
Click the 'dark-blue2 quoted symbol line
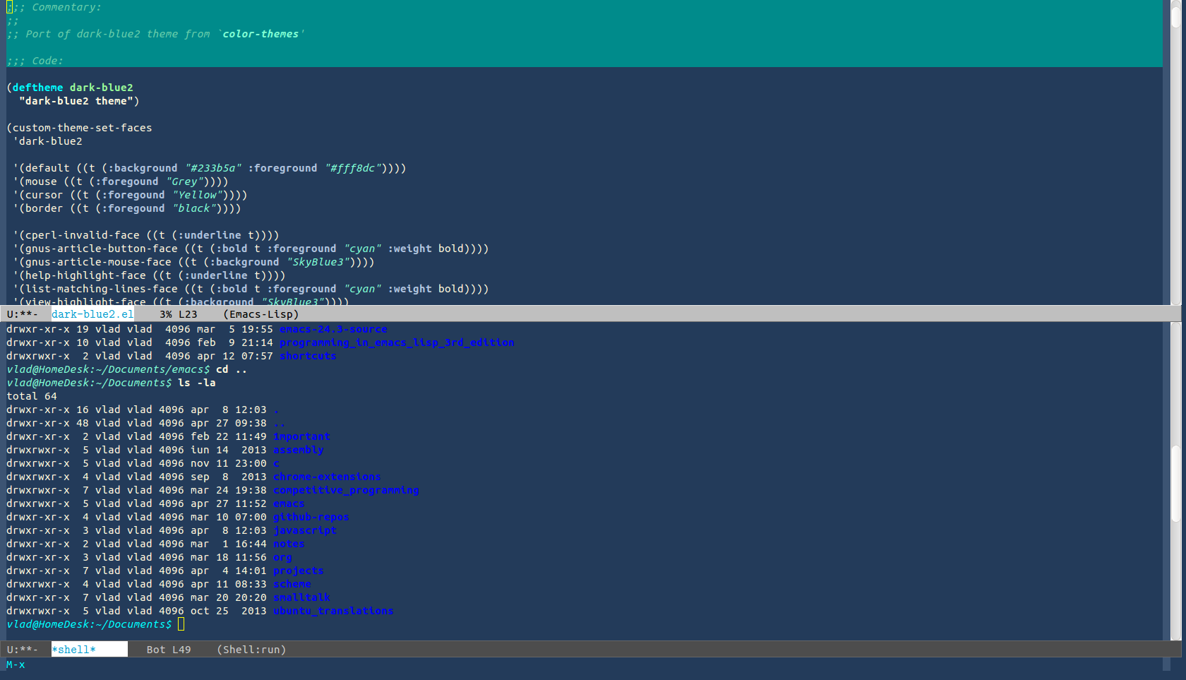(x=47, y=141)
